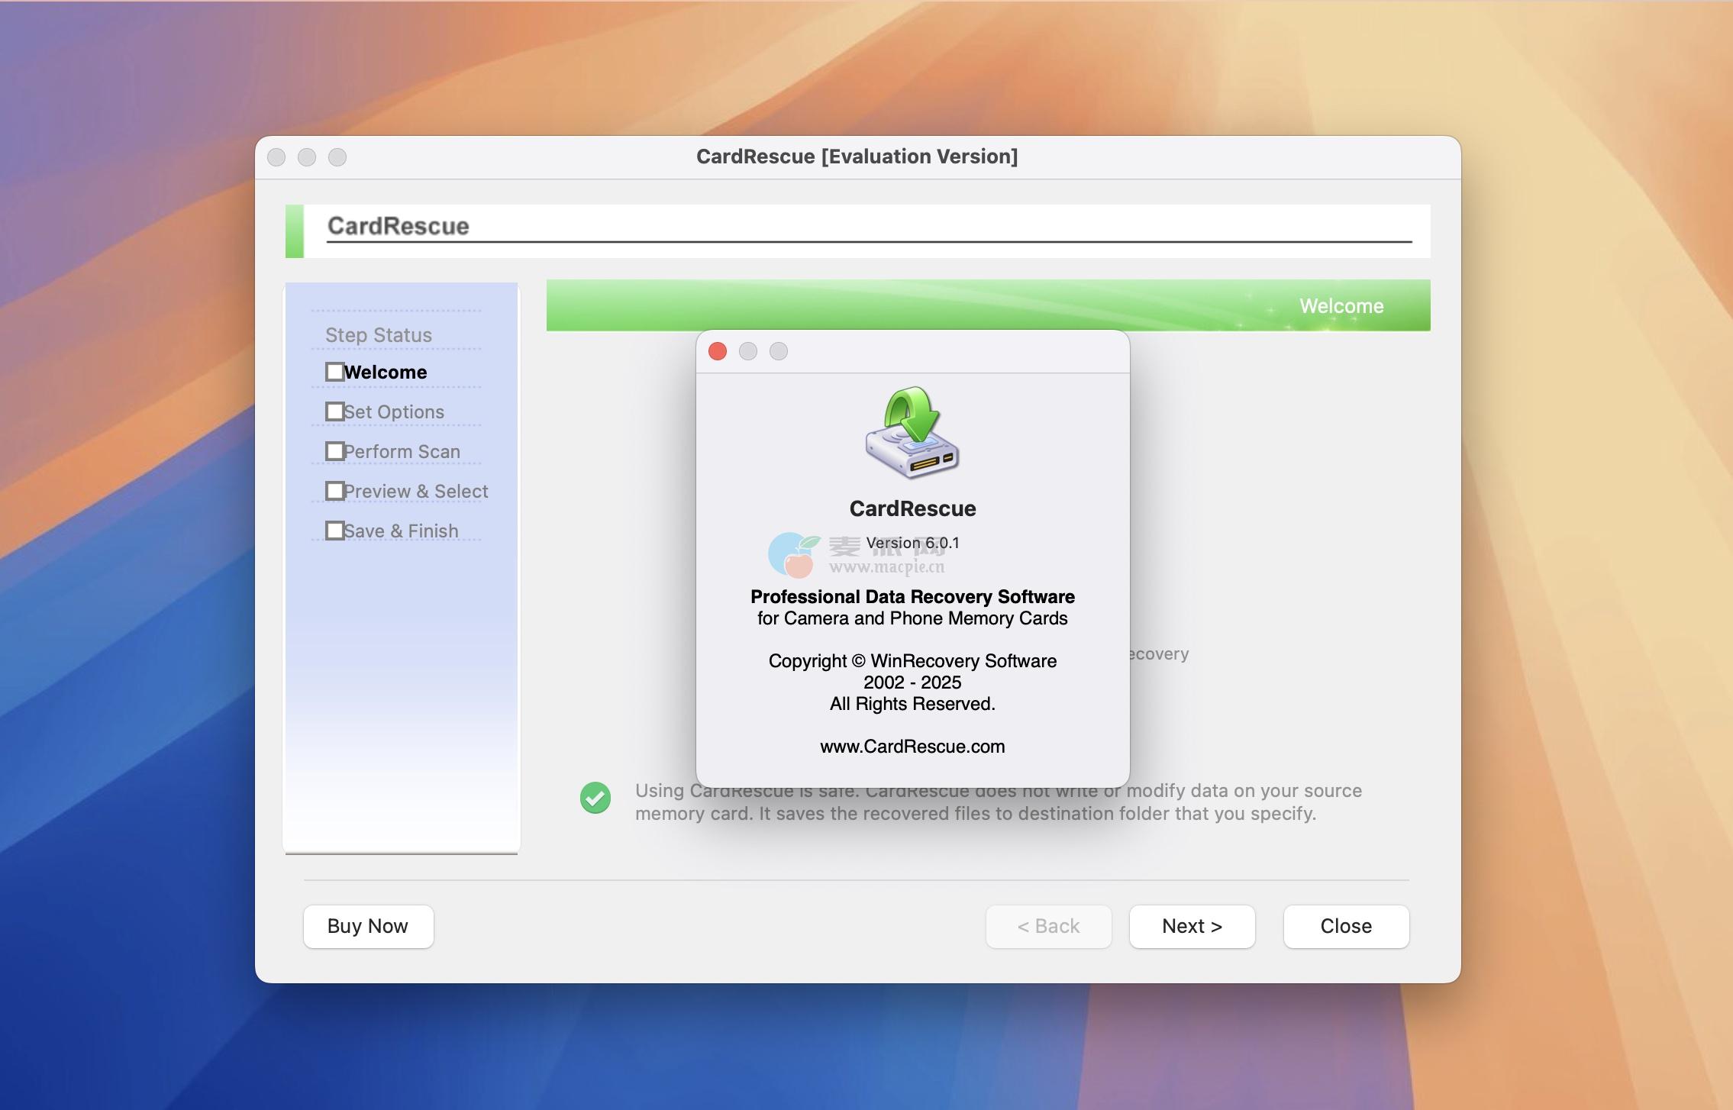Tick the Save & Finish step checkbox
This screenshot has width=1733, height=1110.
[334, 531]
